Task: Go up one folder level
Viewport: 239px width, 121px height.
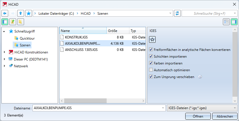Action: [x=21, y=13]
